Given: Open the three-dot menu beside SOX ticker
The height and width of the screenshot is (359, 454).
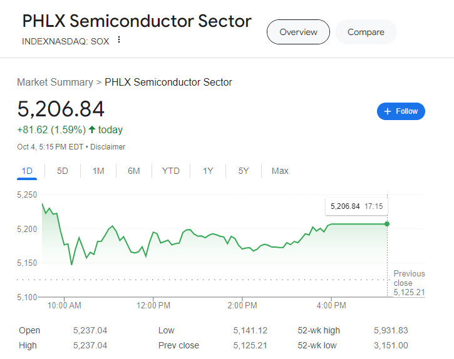Looking at the screenshot, I should pos(119,40).
